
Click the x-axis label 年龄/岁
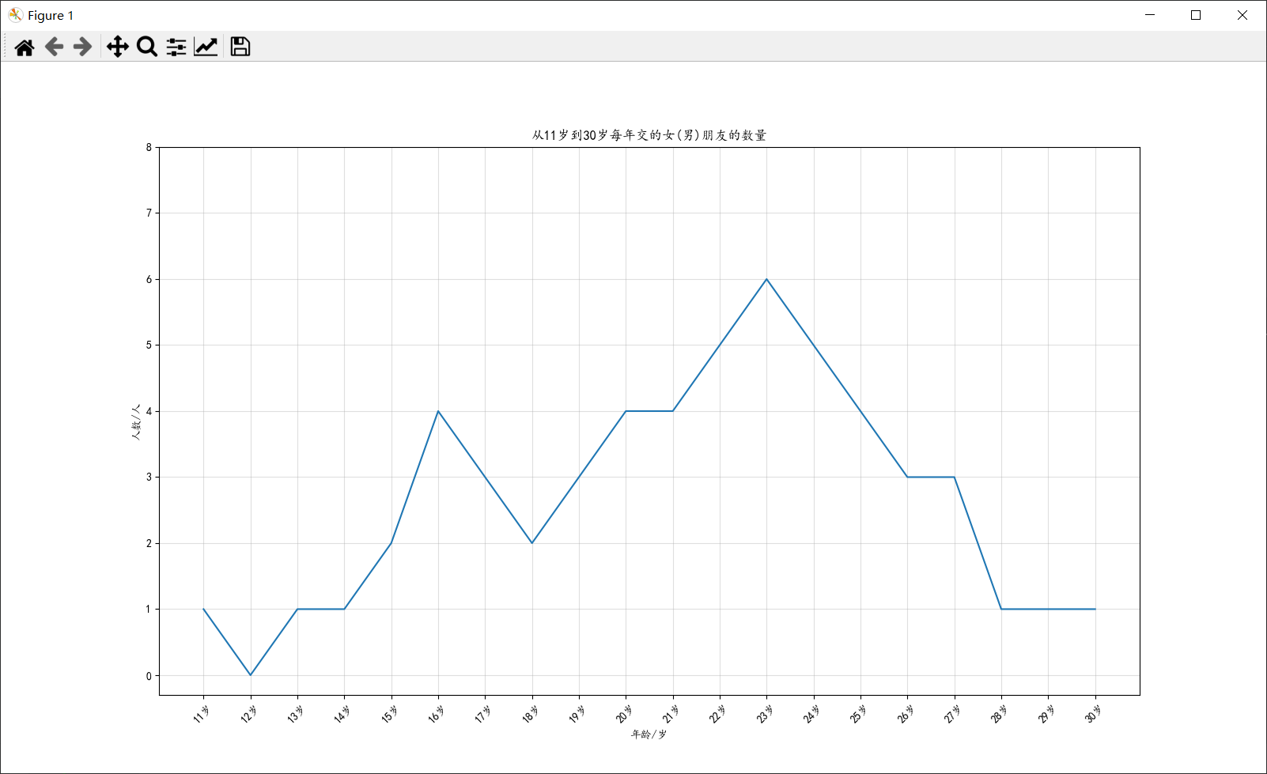(x=649, y=734)
